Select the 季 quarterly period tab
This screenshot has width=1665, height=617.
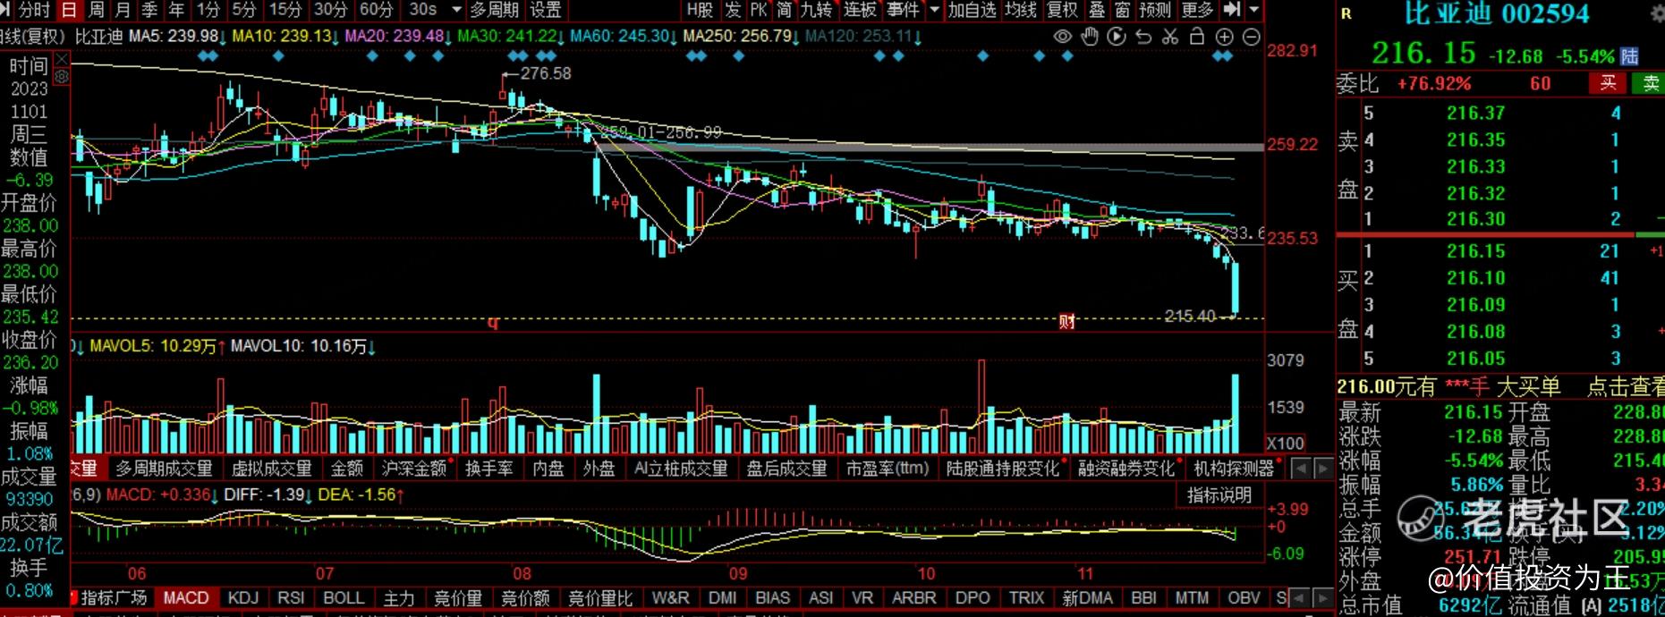point(150,10)
